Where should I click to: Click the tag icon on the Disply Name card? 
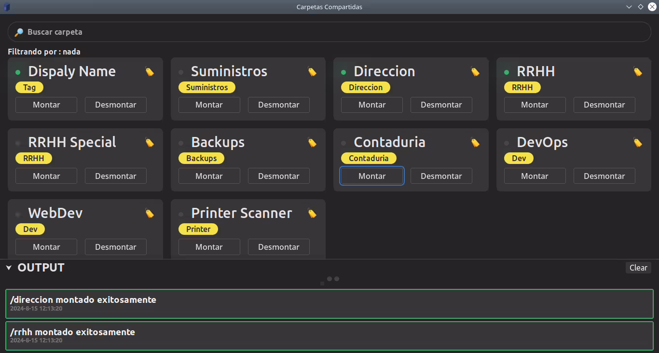click(x=150, y=71)
